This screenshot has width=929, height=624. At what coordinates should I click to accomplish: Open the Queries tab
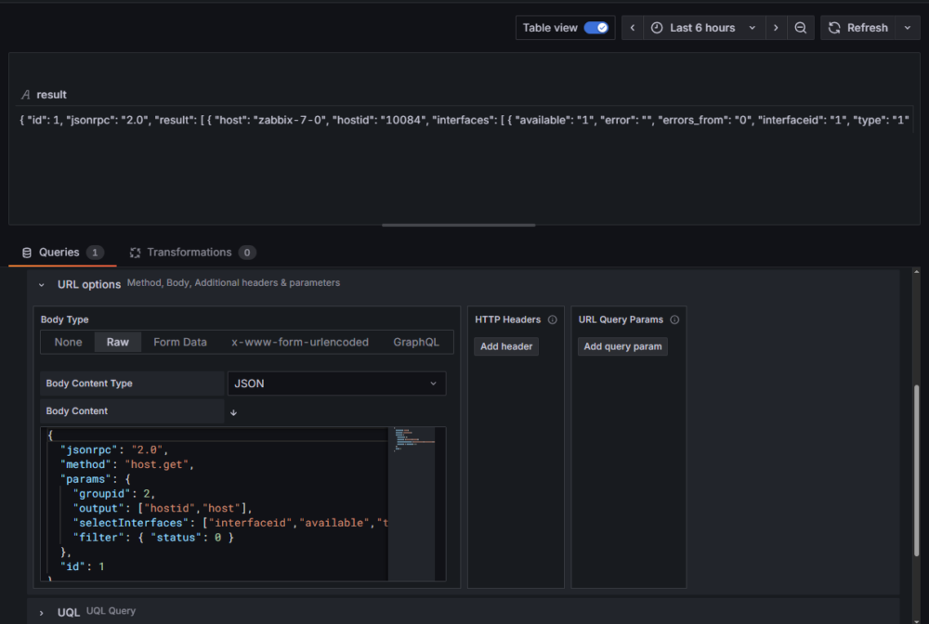click(x=61, y=253)
